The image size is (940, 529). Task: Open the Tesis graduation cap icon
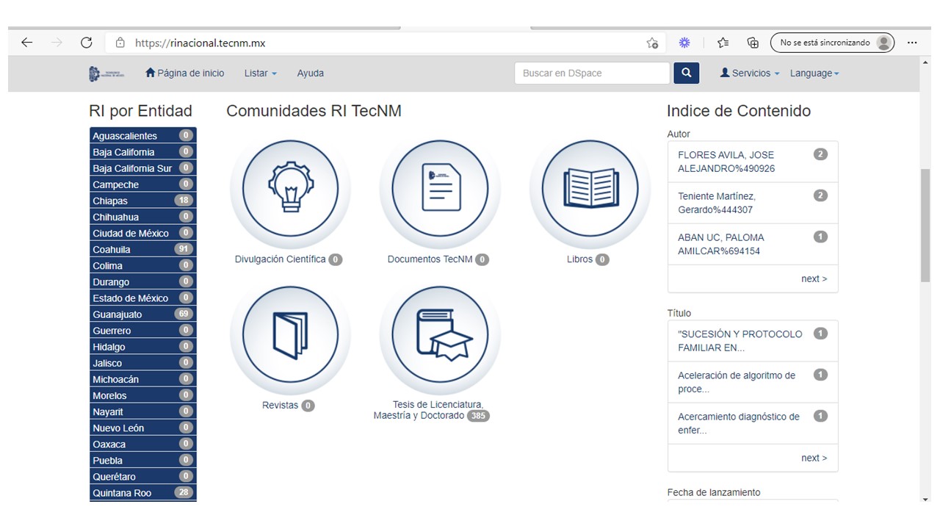pyautogui.click(x=439, y=334)
